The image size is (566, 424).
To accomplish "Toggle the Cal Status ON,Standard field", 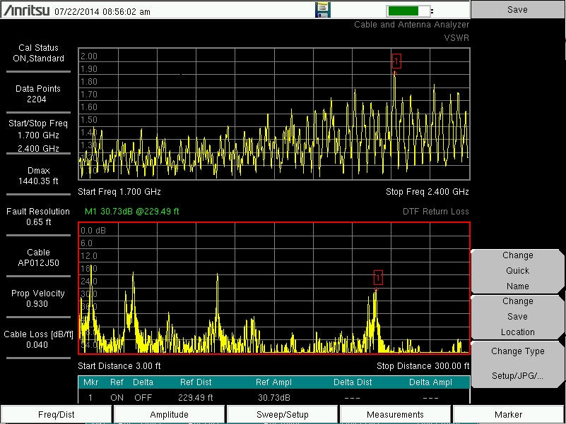I will coord(39,54).
